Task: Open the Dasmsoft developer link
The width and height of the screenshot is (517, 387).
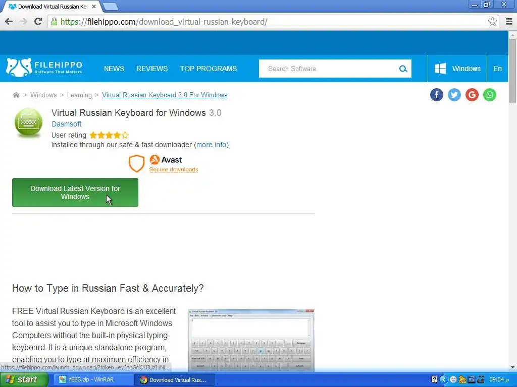Action: tap(66, 124)
